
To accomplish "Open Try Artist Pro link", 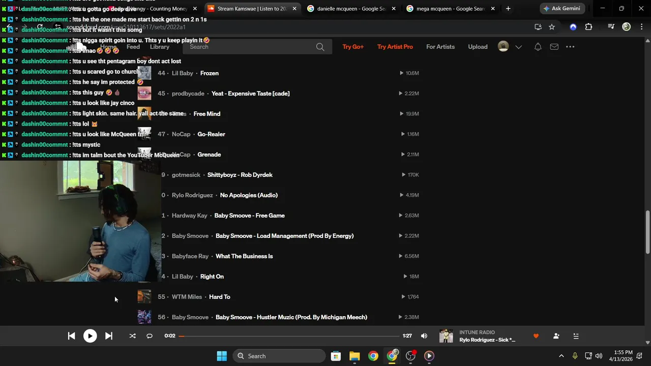I will [x=395, y=47].
